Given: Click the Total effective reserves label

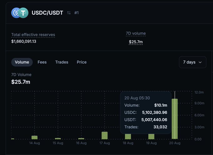Looking at the screenshot, I should [x=33, y=35].
